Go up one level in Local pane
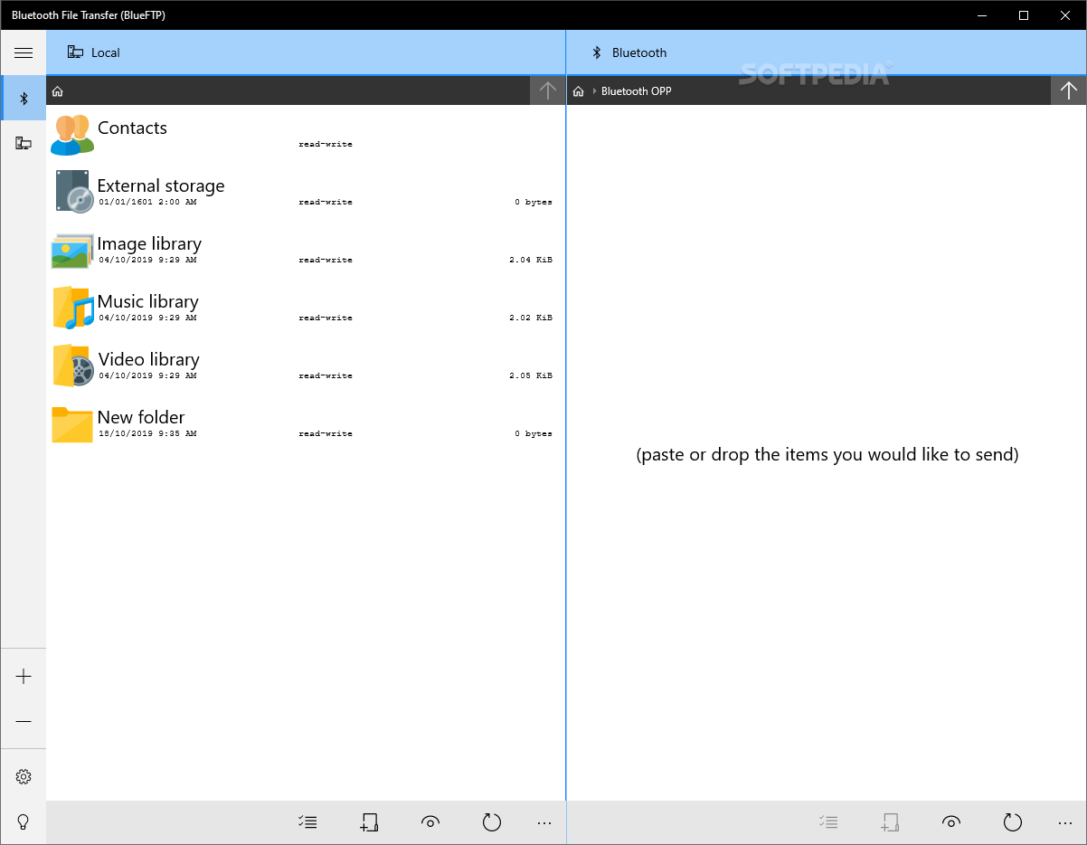The width and height of the screenshot is (1087, 845). click(x=547, y=90)
